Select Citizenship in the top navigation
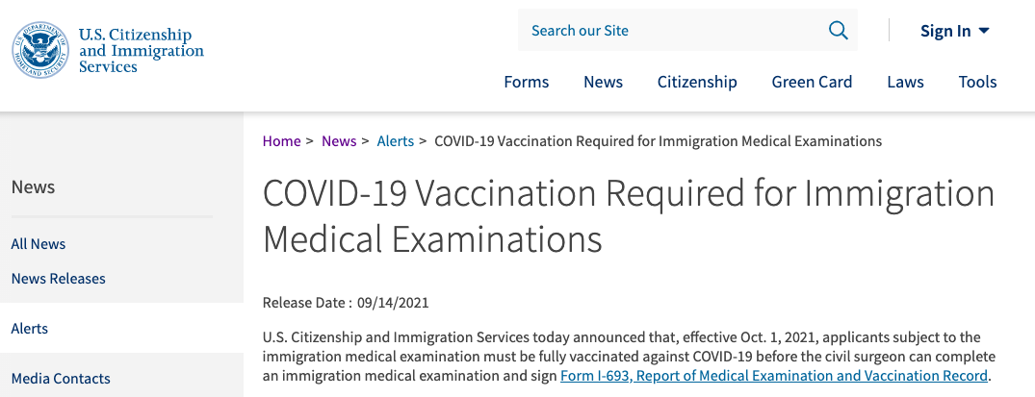The height and width of the screenshot is (397, 1035). click(697, 82)
